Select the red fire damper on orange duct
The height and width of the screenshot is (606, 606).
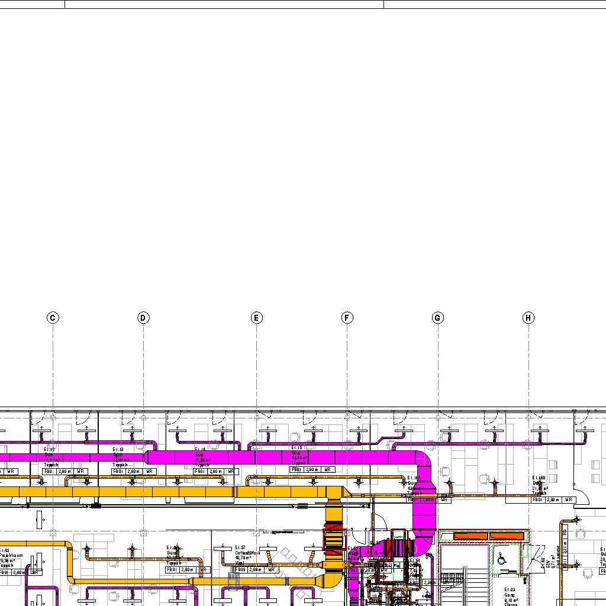[333, 536]
